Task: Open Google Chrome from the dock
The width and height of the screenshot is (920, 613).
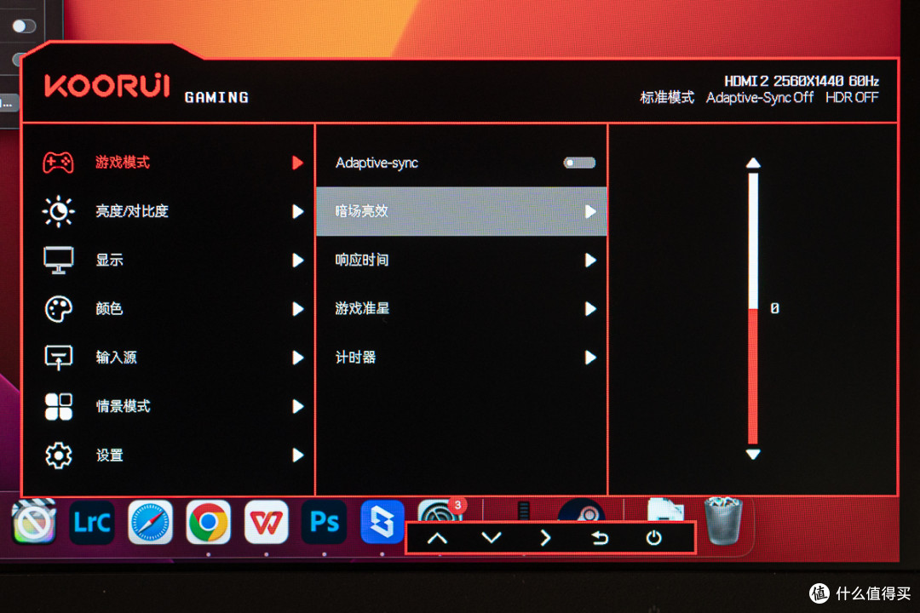Action: [209, 522]
